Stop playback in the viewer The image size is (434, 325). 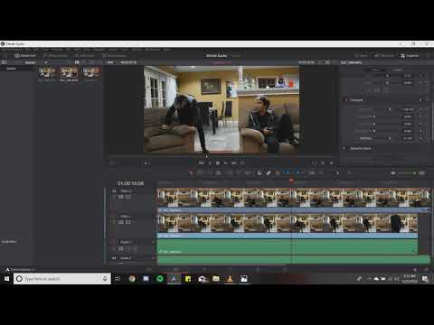coord(218,162)
